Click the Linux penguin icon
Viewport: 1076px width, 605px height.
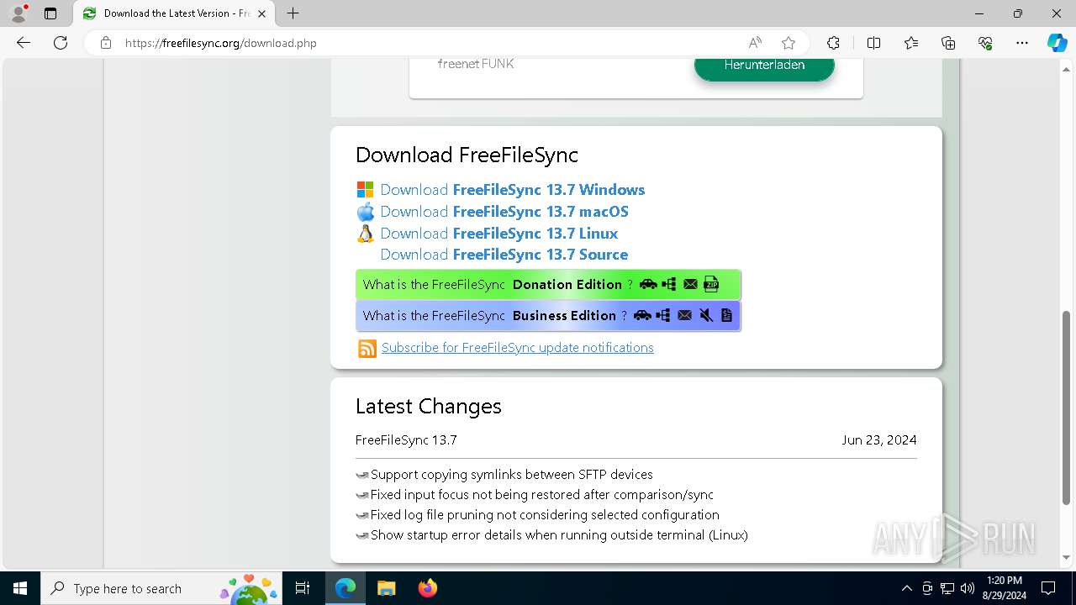coord(365,234)
